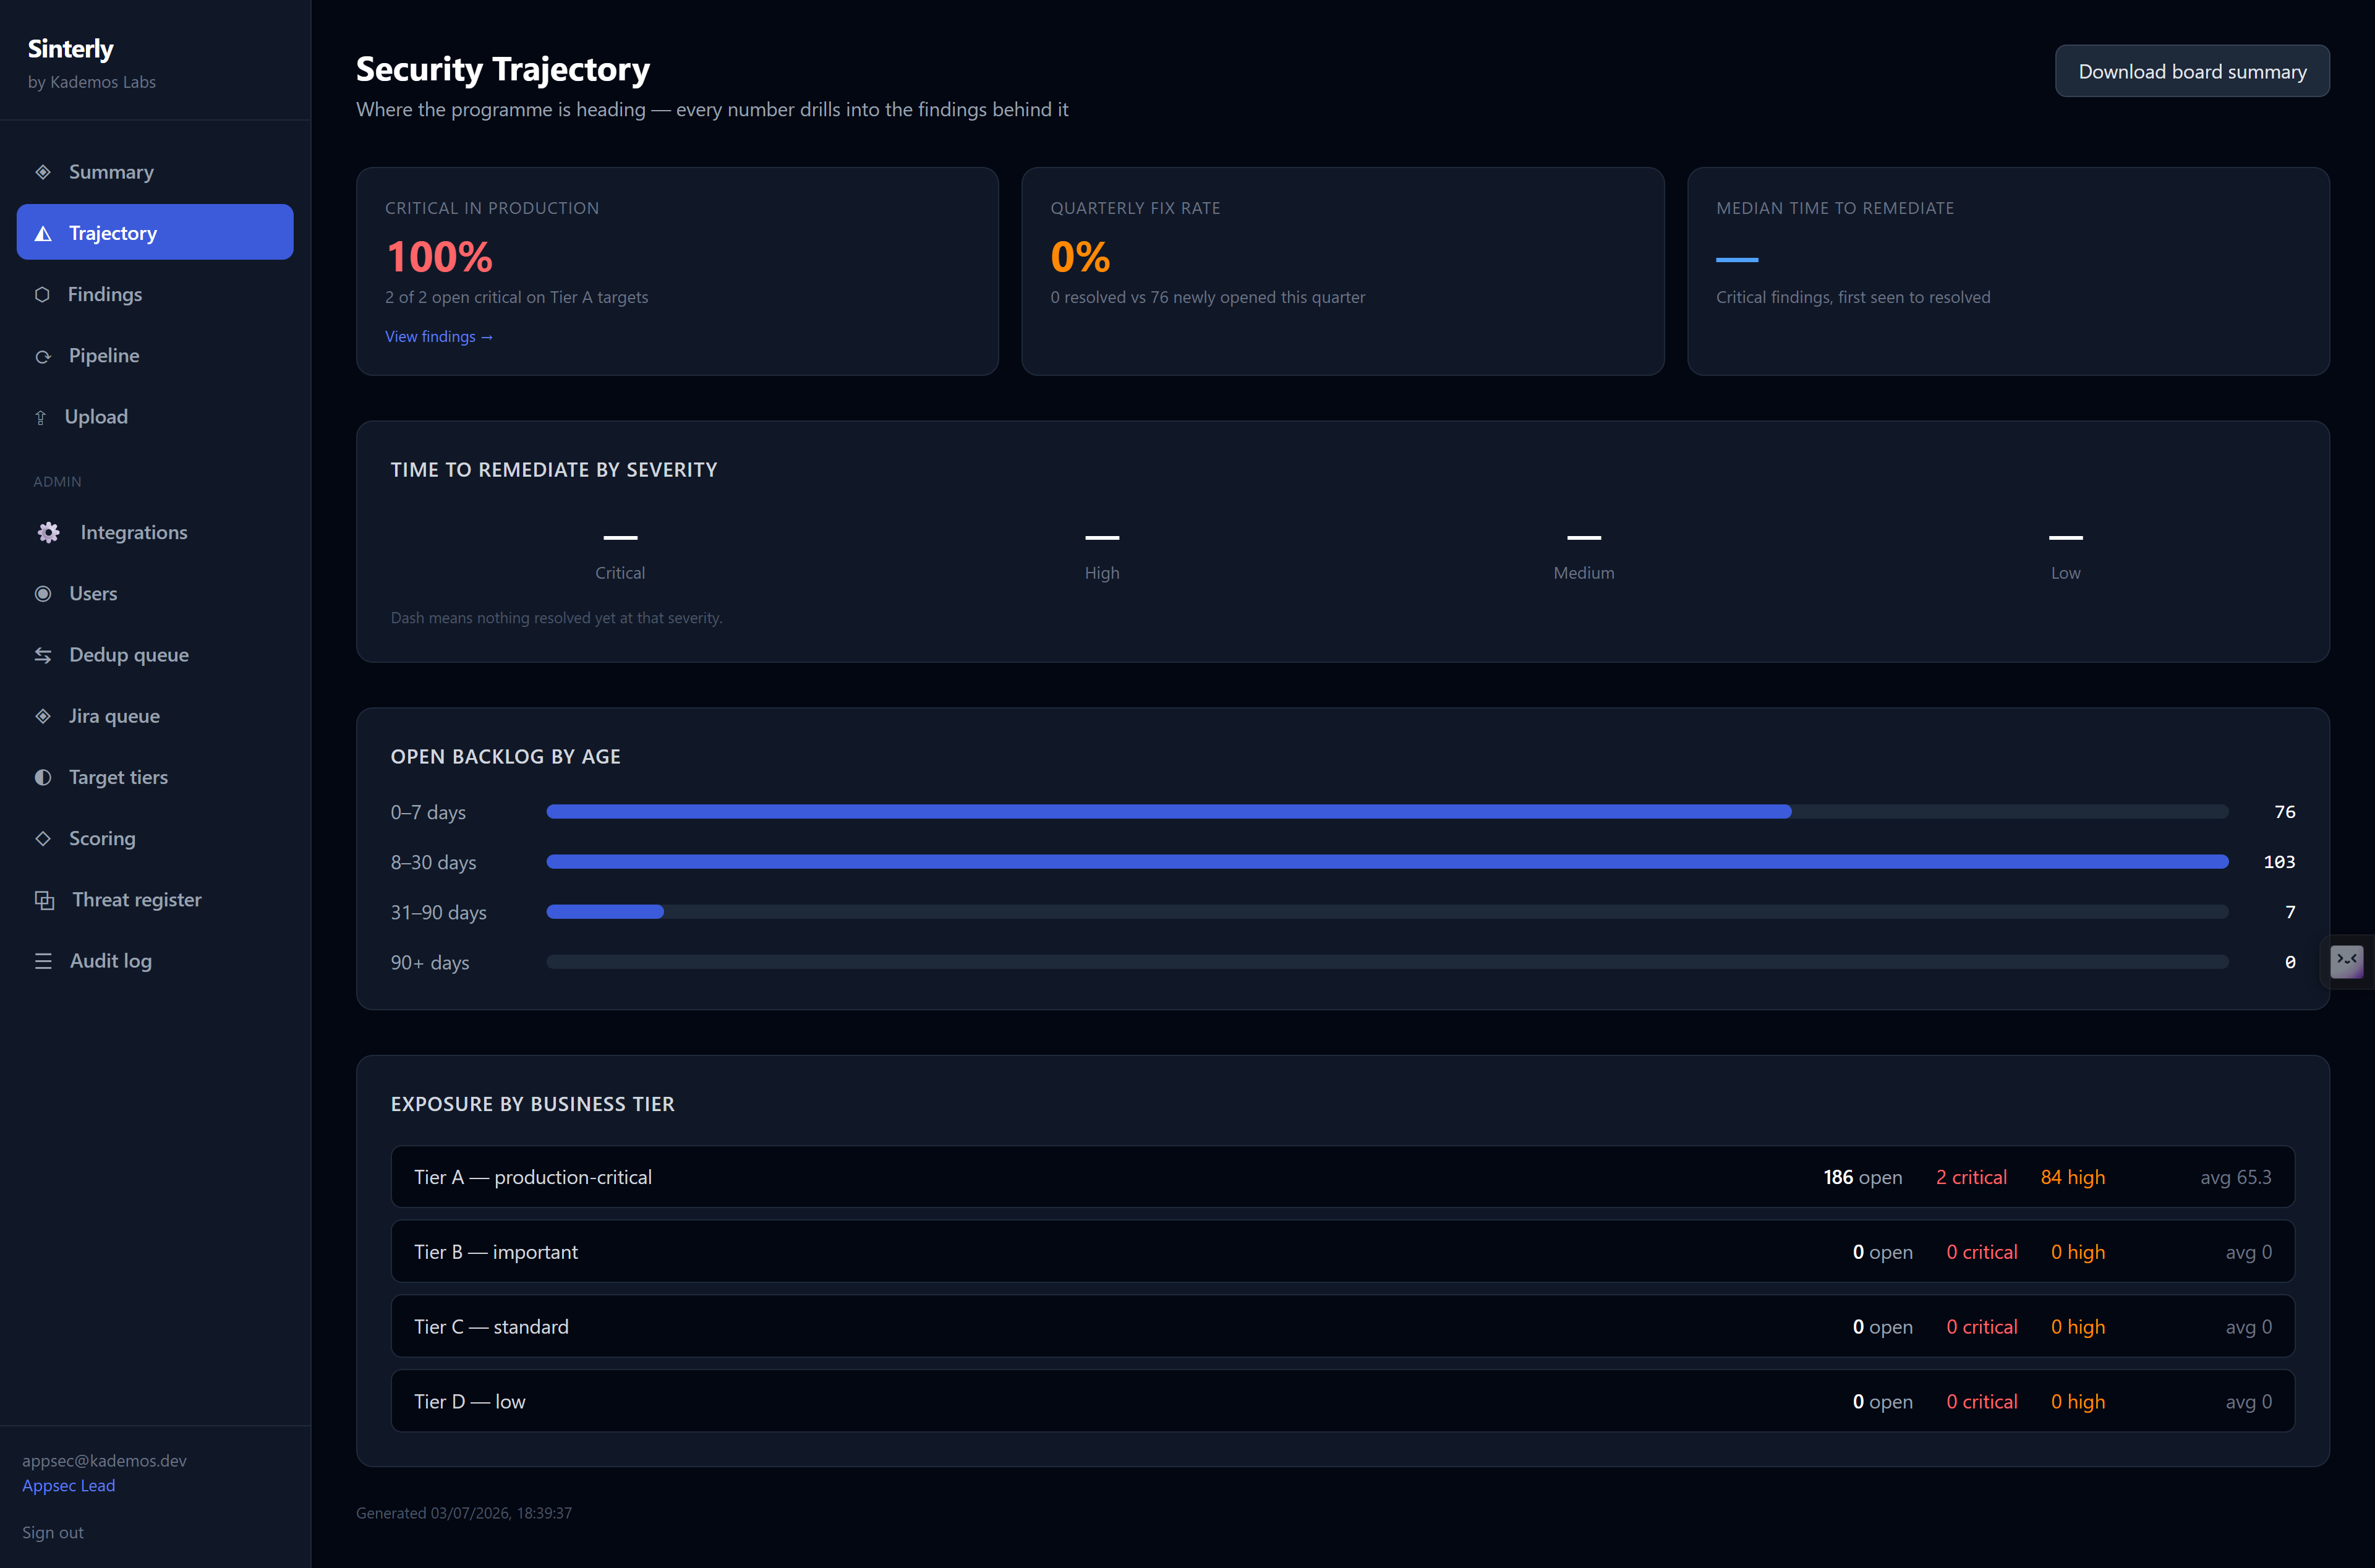Click Median Time to Remediate card
Image resolution: width=2375 pixels, height=1568 pixels.
pyautogui.click(x=2008, y=271)
